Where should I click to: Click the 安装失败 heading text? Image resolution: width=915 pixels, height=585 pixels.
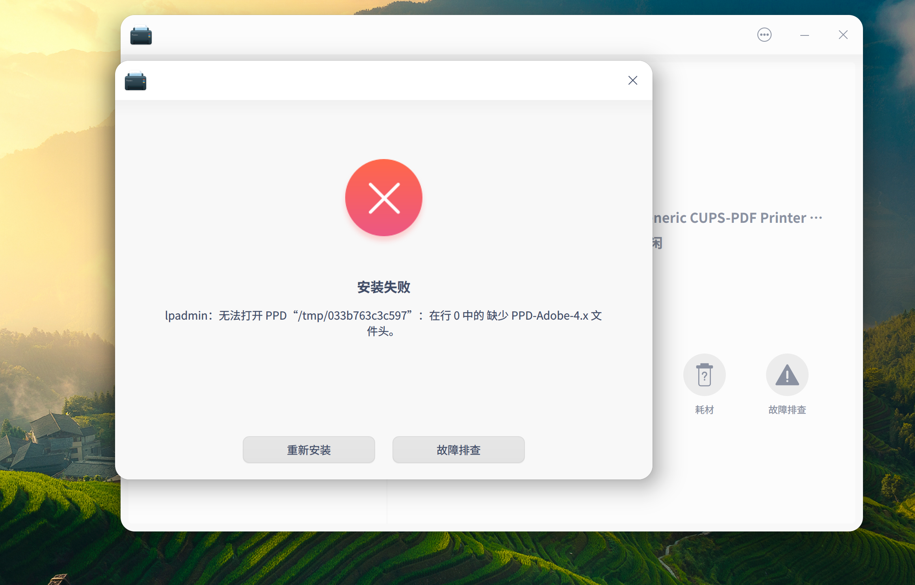[x=383, y=287]
